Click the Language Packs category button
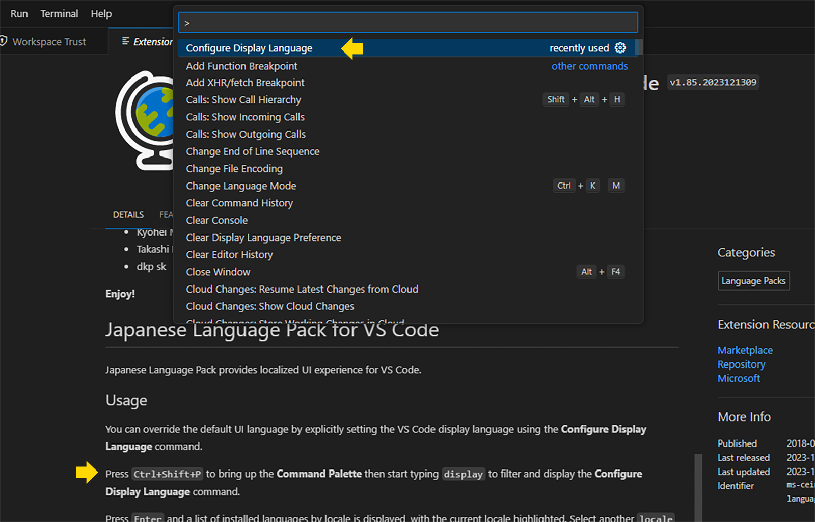 click(753, 281)
